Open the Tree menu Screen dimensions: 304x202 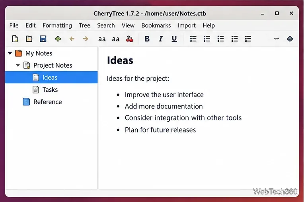(x=84, y=25)
